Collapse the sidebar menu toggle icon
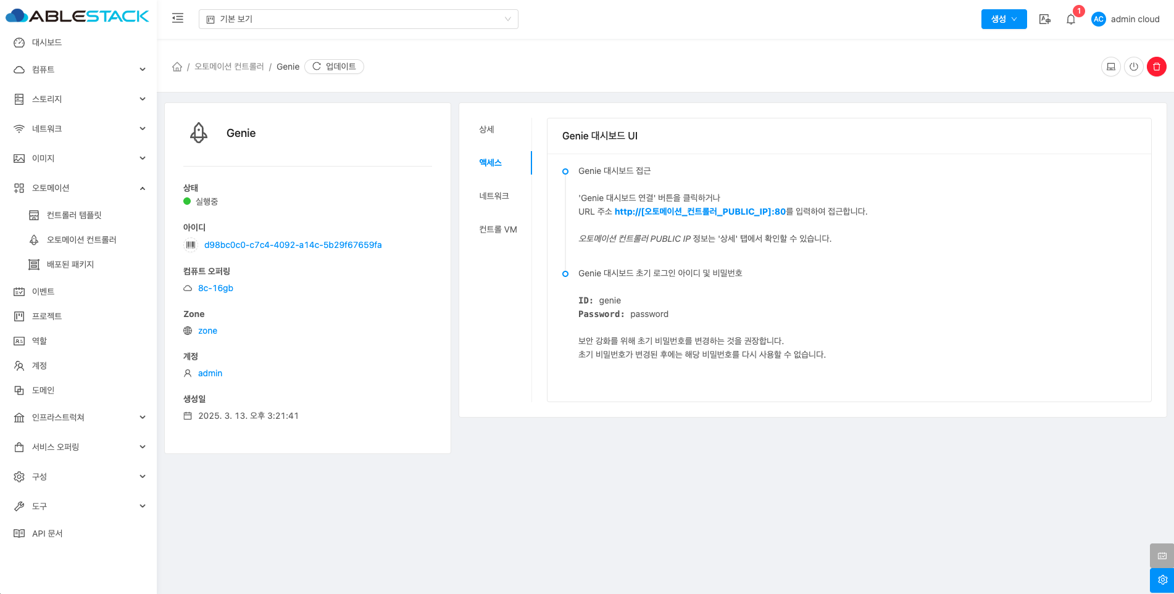1174x594 pixels. (x=178, y=19)
